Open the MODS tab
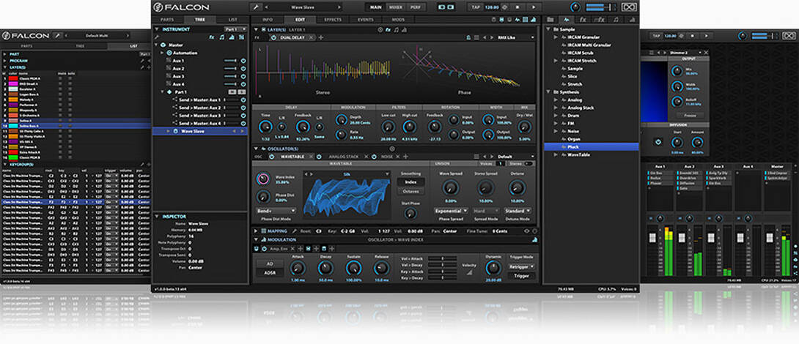 point(398,19)
